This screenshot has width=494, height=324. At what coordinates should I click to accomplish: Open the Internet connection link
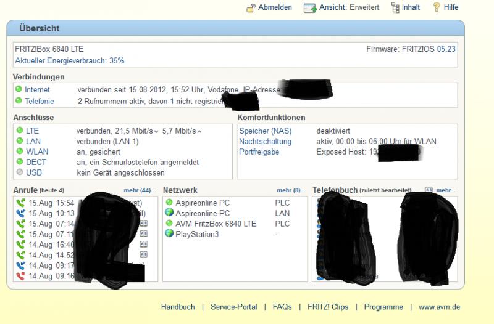(37, 90)
